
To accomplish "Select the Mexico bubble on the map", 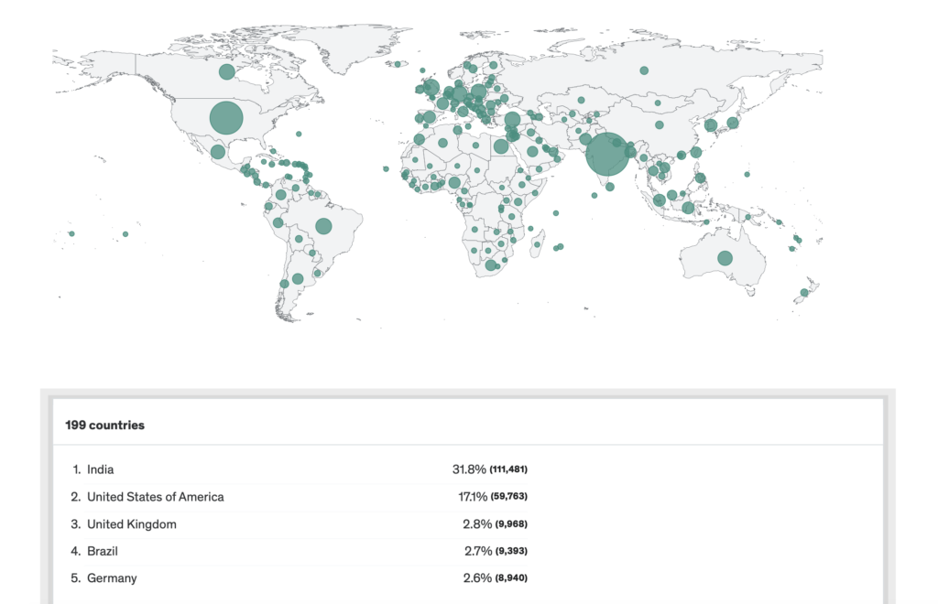I will tap(217, 152).
